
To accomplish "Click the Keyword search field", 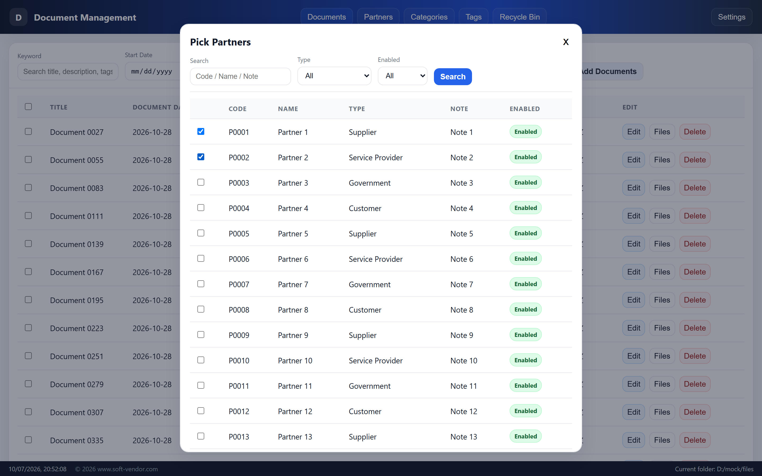I will coord(68,71).
